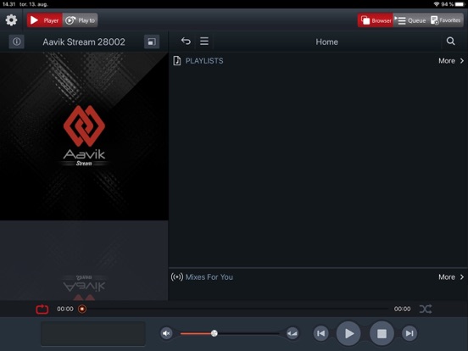Switch to the Player tab
The image size is (468, 351).
(45, 20)
